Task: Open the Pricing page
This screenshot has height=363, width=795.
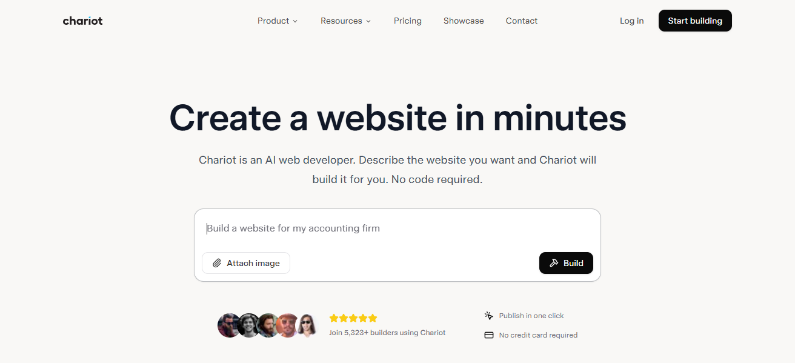Action: tap(408, 21)
